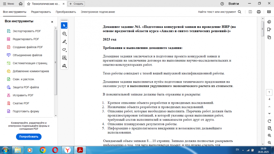The width and height of the screenshot is (274, 154).
Task: Select the arrow selection tool
Action: pos(64,25)
